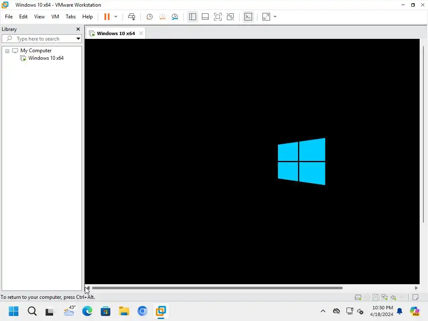
Task: Click the scroll left arrow
Action: pyautogui.click(x=88, y=288)
